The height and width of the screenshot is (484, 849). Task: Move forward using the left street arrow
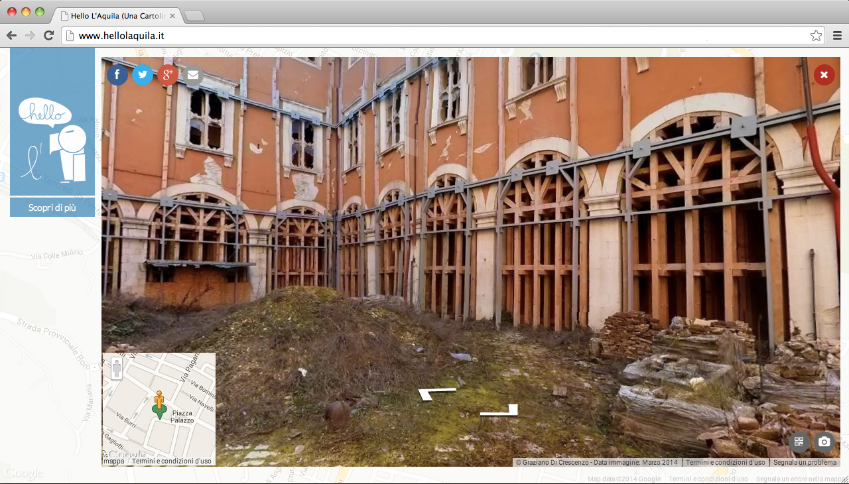click(x=437, y=394)
